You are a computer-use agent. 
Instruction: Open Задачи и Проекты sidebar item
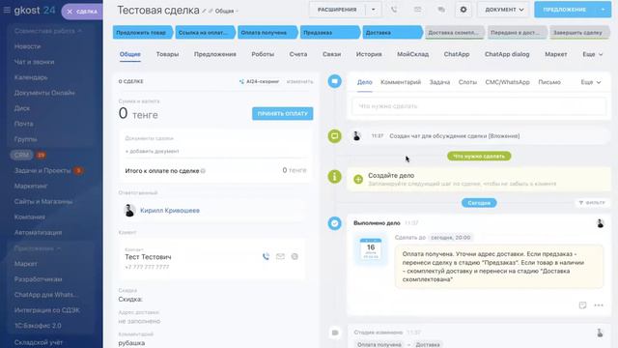pyautogui.click(x=42, y=170)
